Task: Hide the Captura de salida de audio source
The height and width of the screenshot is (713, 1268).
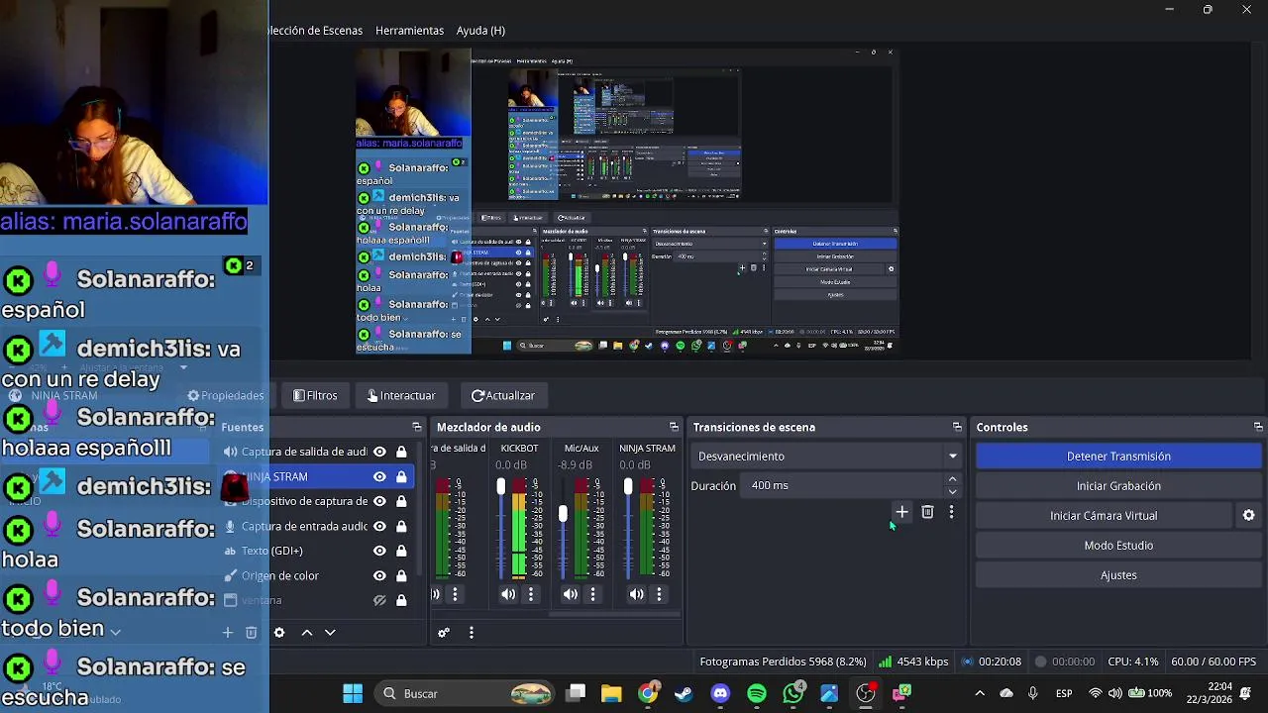Action: pyautogui.click(x=379, y=452)
